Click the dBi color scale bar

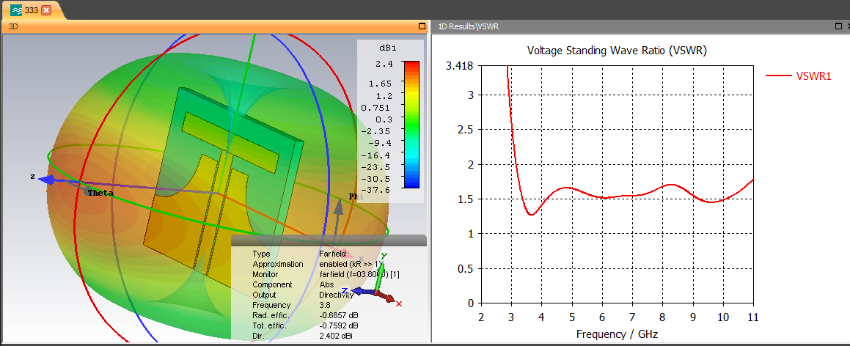point(411,124)
